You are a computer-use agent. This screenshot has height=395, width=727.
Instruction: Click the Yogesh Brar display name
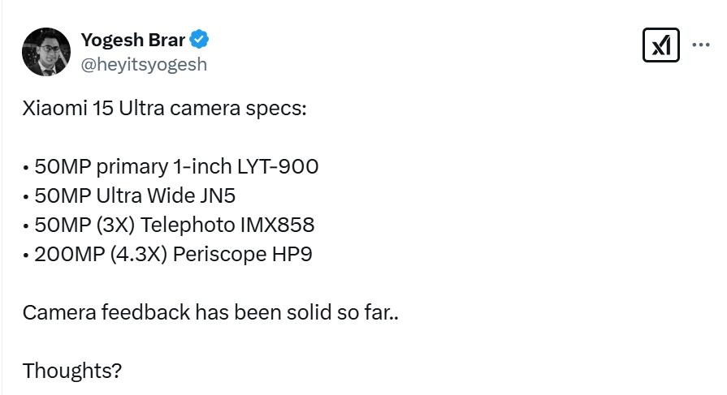click(x=133, y=39)
